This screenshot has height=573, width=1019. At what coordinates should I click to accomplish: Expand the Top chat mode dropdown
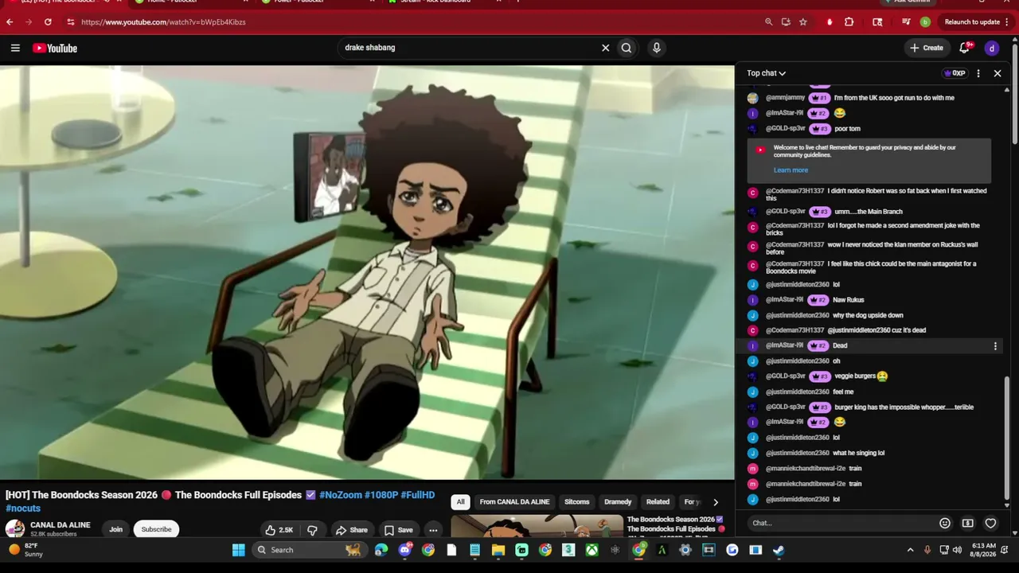click(x=766, y=73)
